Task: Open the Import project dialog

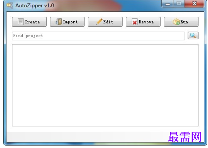Action: pyautogui.click(x=67, y=22)
